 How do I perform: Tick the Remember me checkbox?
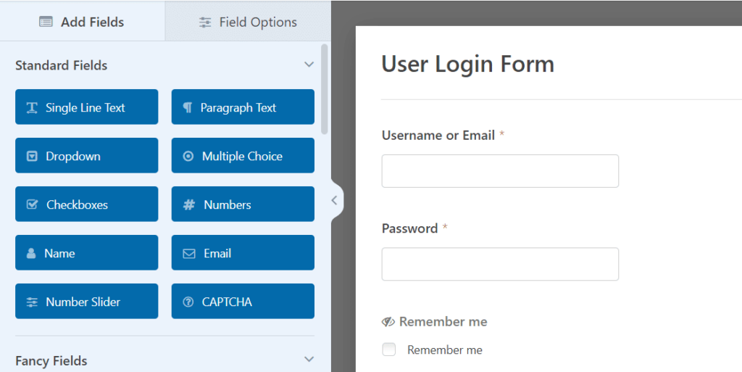pyautogui.click(x=389, y=350)
